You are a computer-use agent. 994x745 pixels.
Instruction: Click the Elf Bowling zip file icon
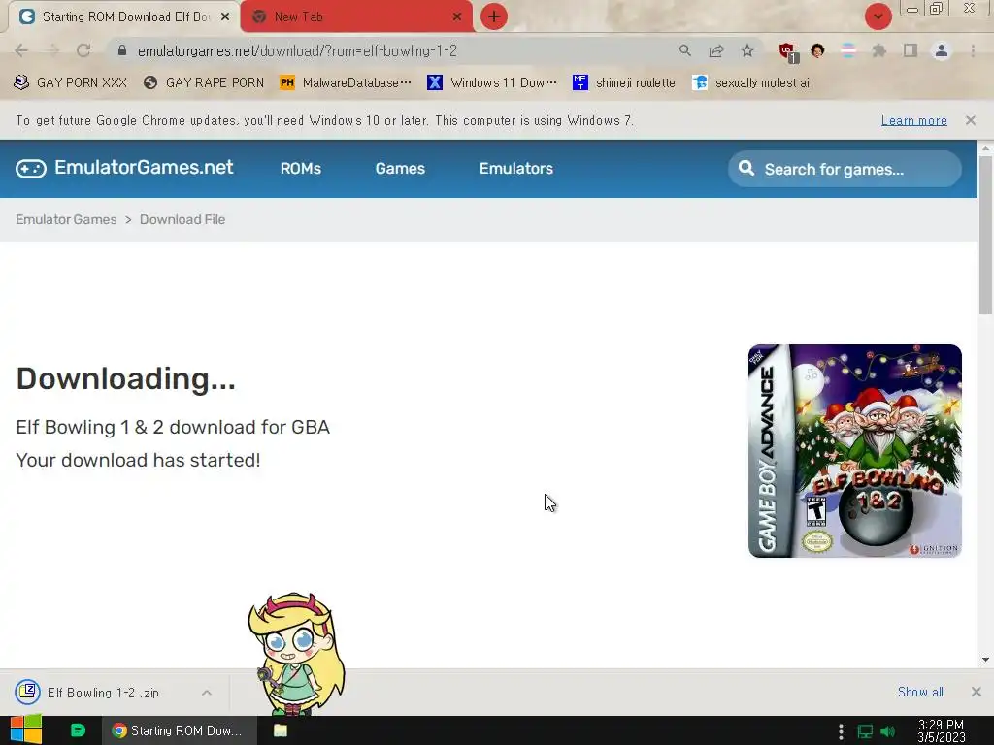(27, 692)
